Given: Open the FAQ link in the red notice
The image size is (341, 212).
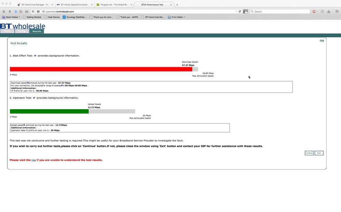Looking at the screenshot, I should [x=33, y=160].
